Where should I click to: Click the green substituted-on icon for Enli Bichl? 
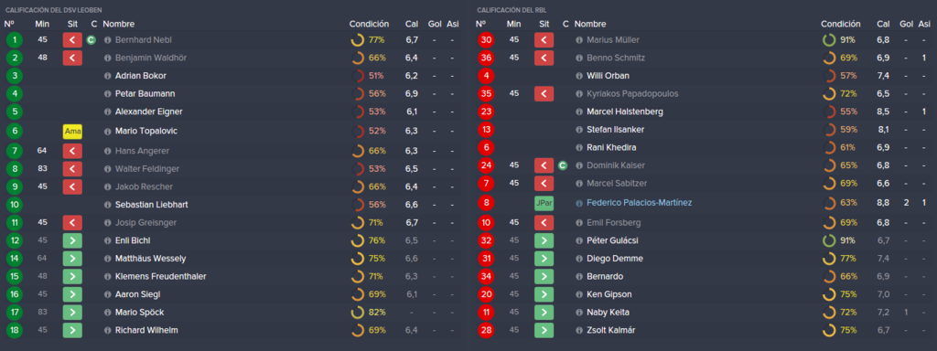coord(72,240)
